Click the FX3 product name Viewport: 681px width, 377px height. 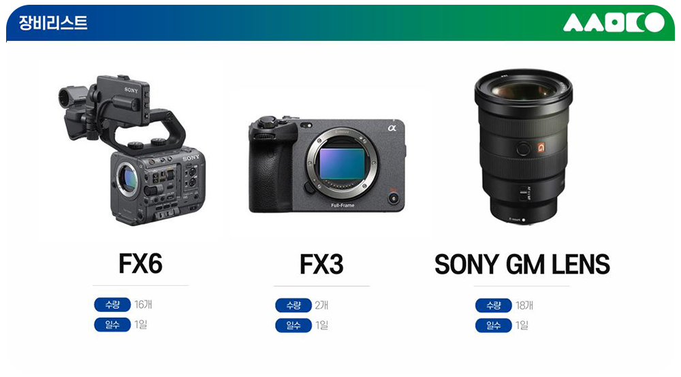point(321,264)
